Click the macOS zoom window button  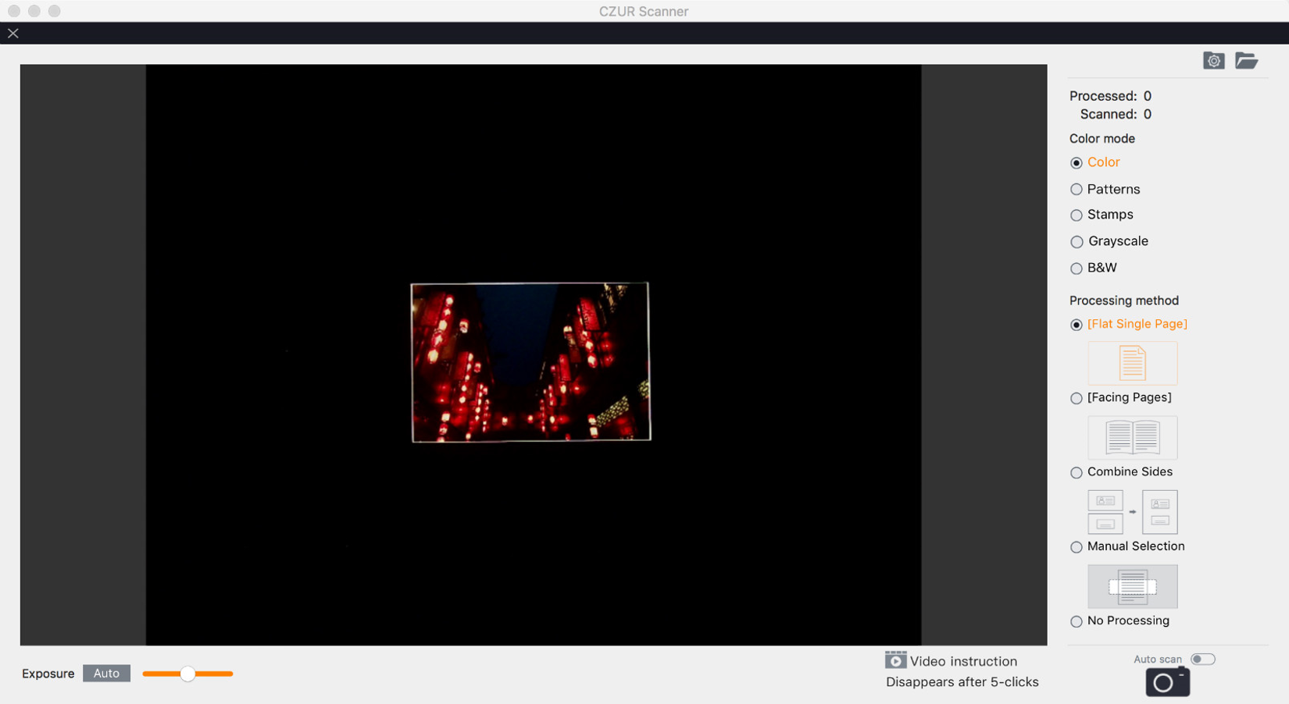click(54, 11)
